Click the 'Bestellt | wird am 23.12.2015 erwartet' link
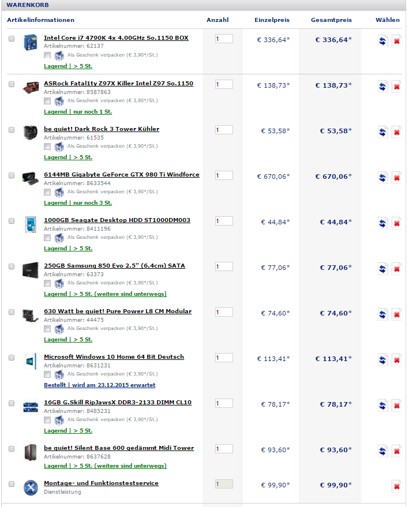 [x=99, y=385]
